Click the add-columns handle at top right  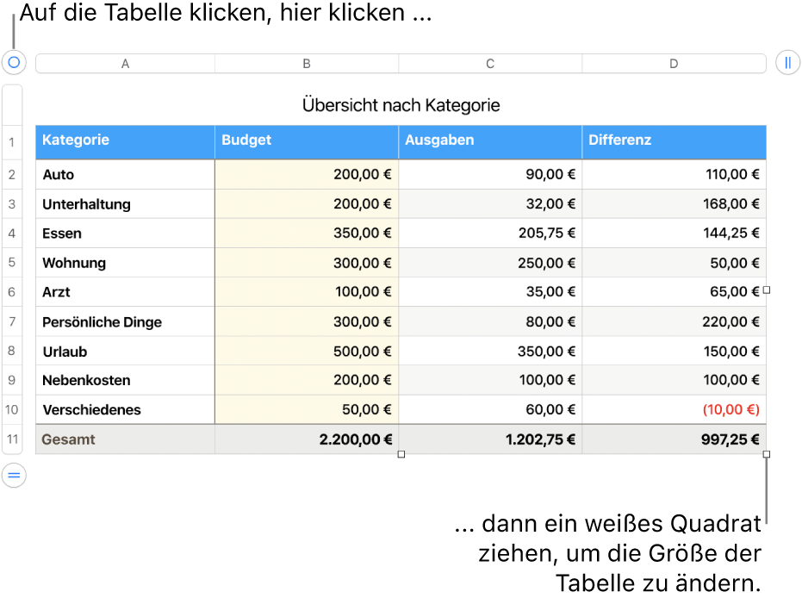point(787,62)
